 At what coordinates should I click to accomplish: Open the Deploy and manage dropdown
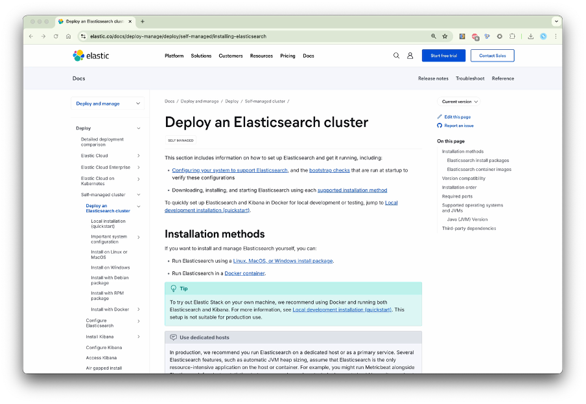point(108,104)
